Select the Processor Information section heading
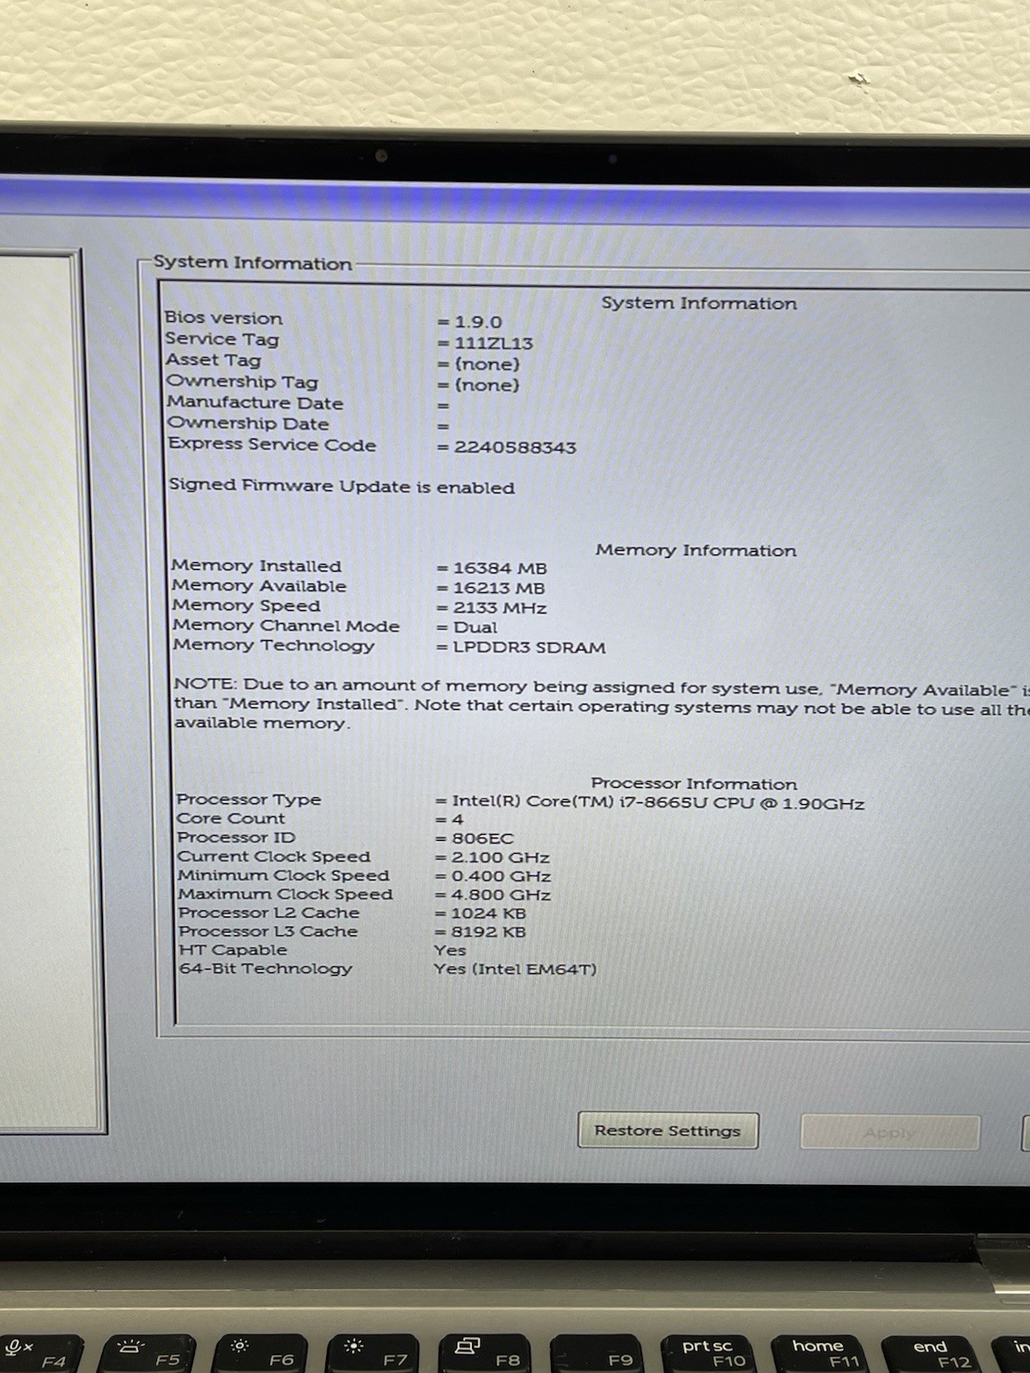 (694, 783)
